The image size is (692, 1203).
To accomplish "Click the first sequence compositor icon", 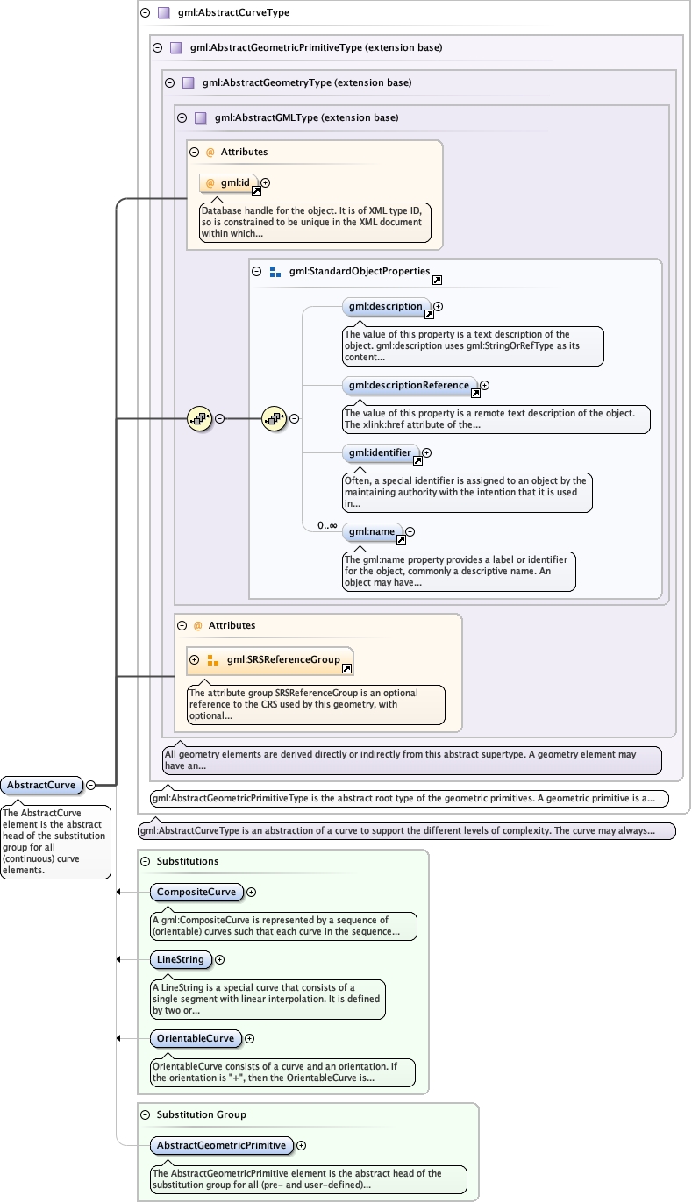I will click(x=199, y=419).
